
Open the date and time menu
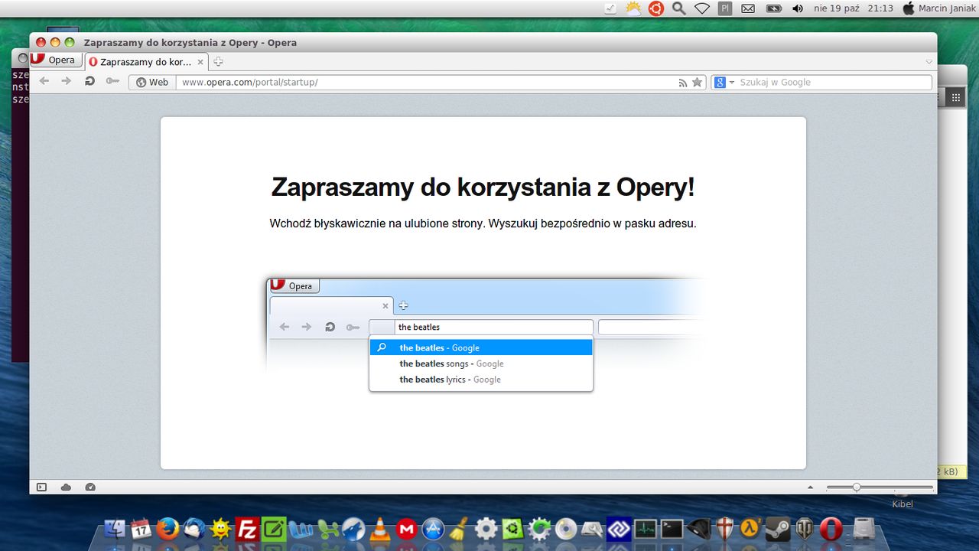click(853, 8)
